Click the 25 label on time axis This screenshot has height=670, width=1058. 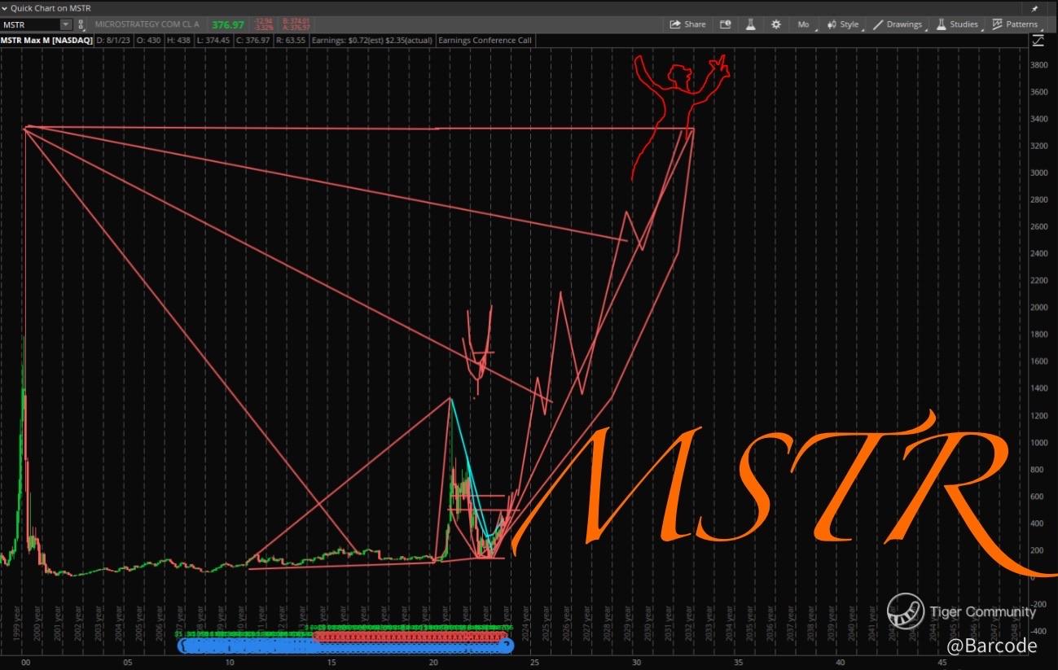(x=534, y=663)
